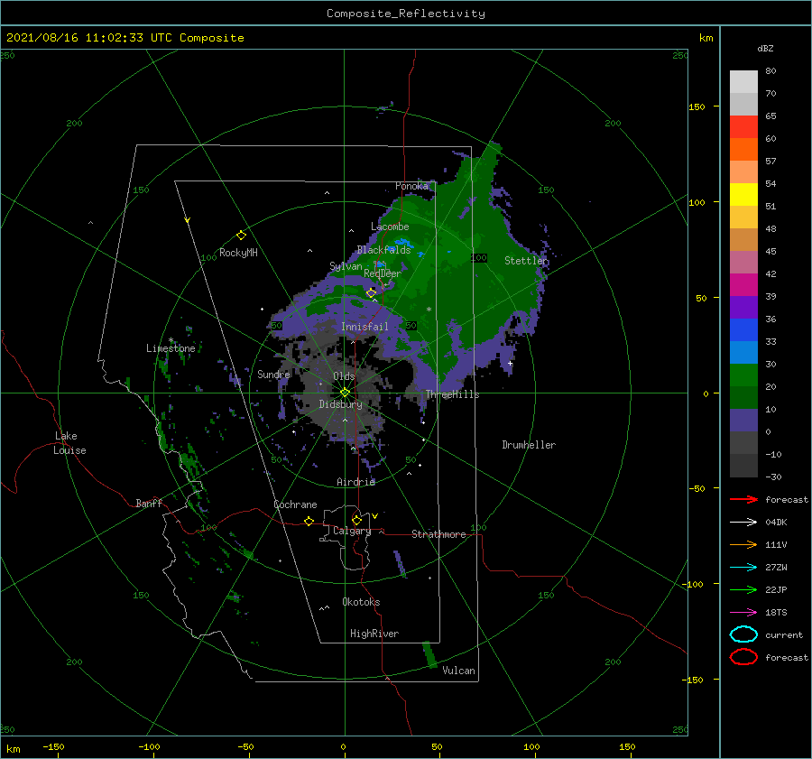Click the Sundre city label
Image resolution: width=812 pixels, height=759 pixels.
(273, 374)
